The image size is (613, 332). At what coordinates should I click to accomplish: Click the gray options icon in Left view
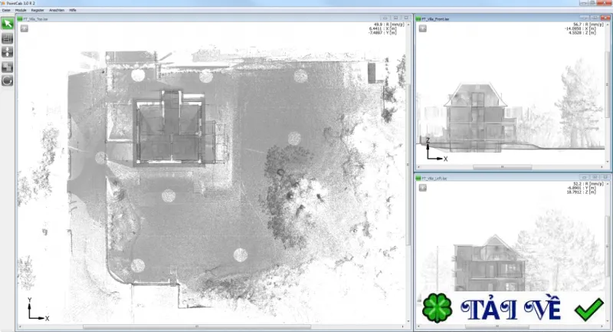[423, 188]
